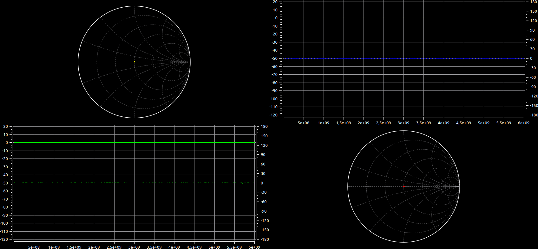Click the yellow marker on the Smith chart
This screenshot has height=249, width=538.
point(134,62)
